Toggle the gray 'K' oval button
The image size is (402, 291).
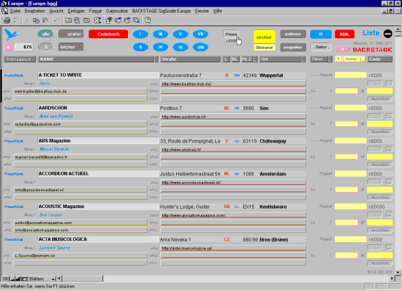click(46, 47)
